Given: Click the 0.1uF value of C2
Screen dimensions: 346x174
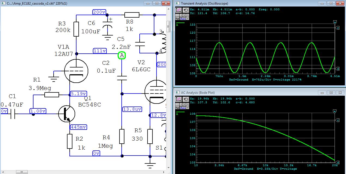Looking at the screenshot, I should tap(106, 71).
